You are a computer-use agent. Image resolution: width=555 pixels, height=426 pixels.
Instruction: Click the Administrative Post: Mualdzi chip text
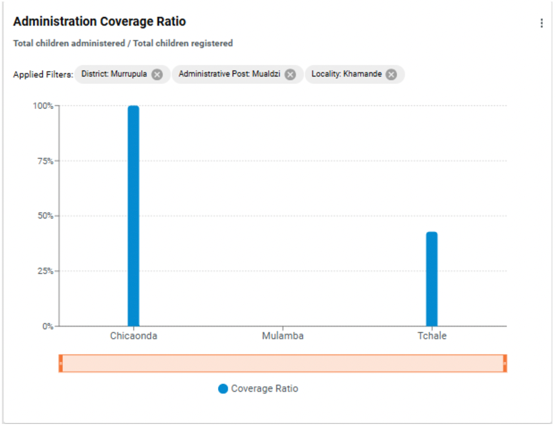pos(229,74)
